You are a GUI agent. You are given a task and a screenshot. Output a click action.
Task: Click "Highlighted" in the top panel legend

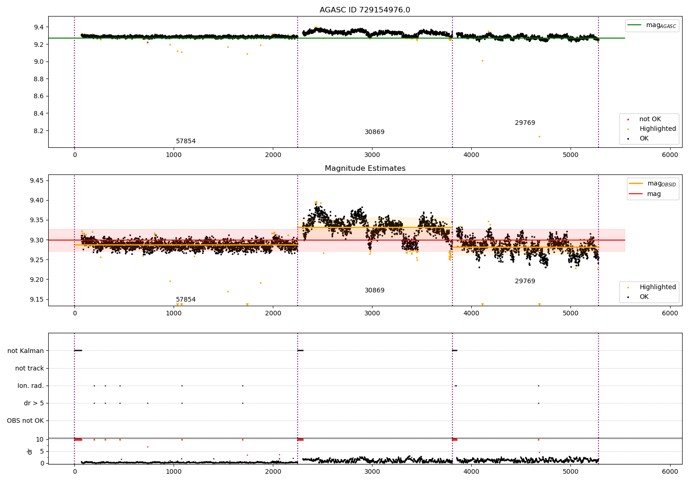pyautogui.click(x=658, y=129)
